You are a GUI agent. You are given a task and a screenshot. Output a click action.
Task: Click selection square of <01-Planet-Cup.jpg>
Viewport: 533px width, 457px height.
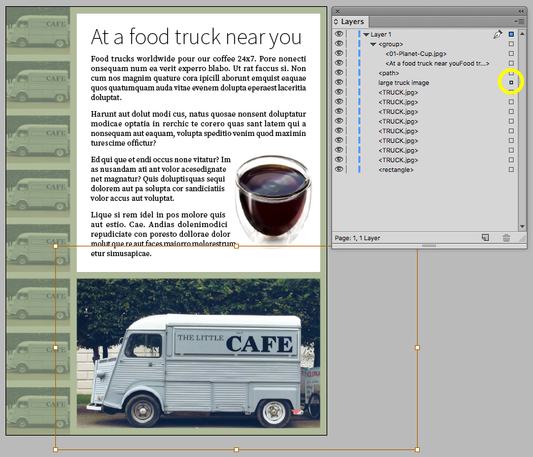pos(511,53)
